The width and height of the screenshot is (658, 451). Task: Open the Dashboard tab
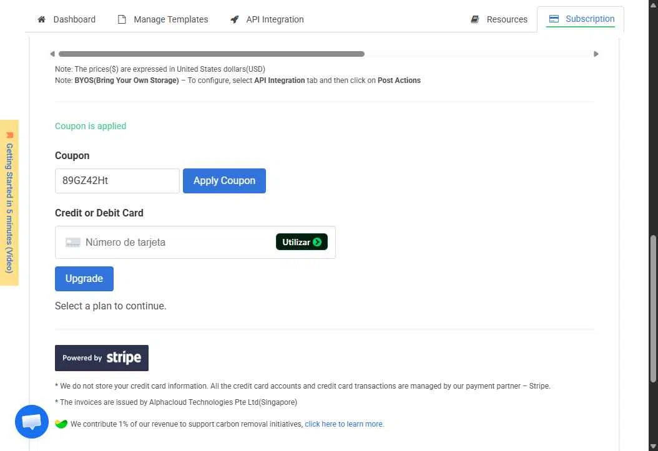click(x=67, y=19)
